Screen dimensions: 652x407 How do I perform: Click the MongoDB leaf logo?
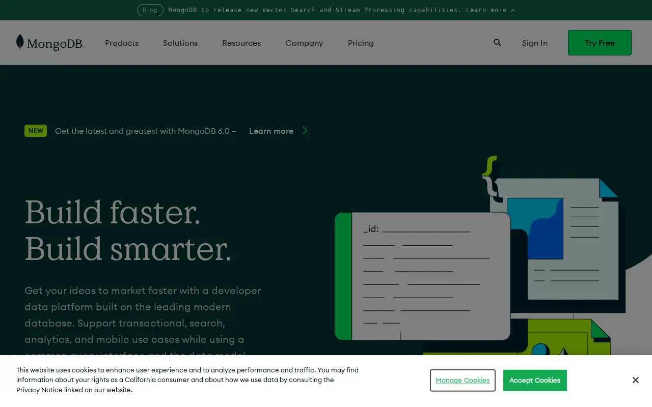(50, 43)
